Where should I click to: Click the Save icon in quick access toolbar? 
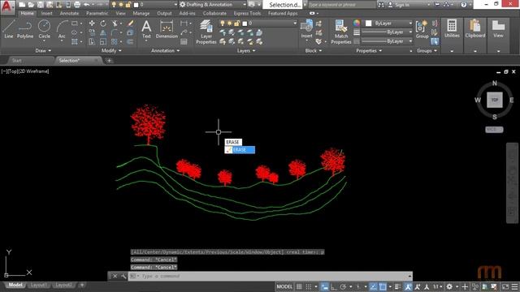[40, 5]
